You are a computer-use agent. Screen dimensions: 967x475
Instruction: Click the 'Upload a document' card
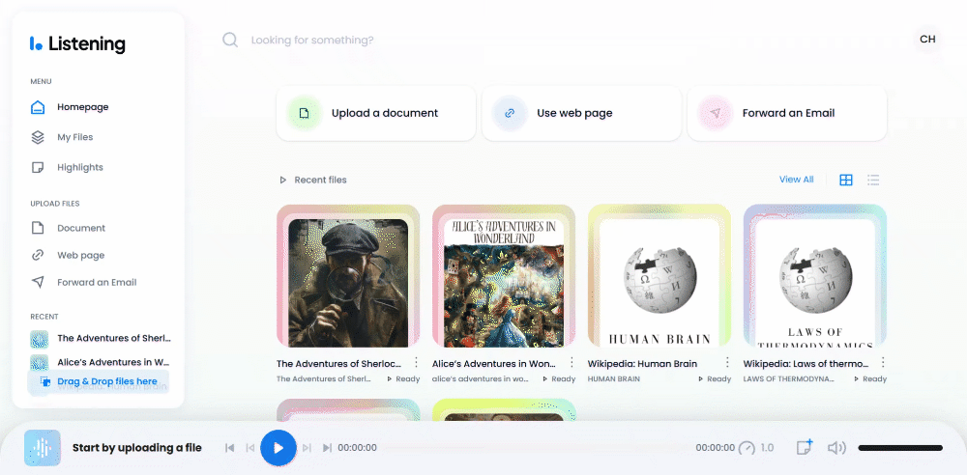(376, 113)
